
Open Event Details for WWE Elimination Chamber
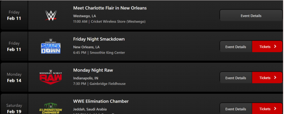(236, 108)
